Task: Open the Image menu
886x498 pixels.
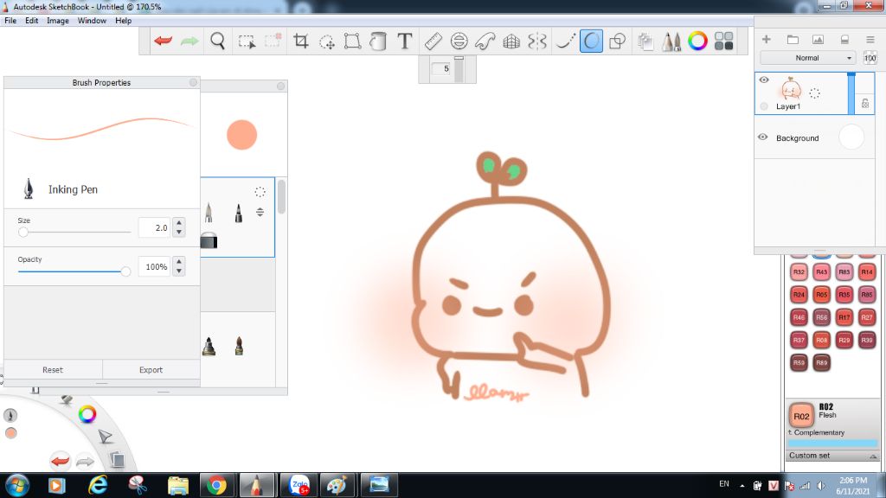Action: pyautogui.click(x=58, y=21)
